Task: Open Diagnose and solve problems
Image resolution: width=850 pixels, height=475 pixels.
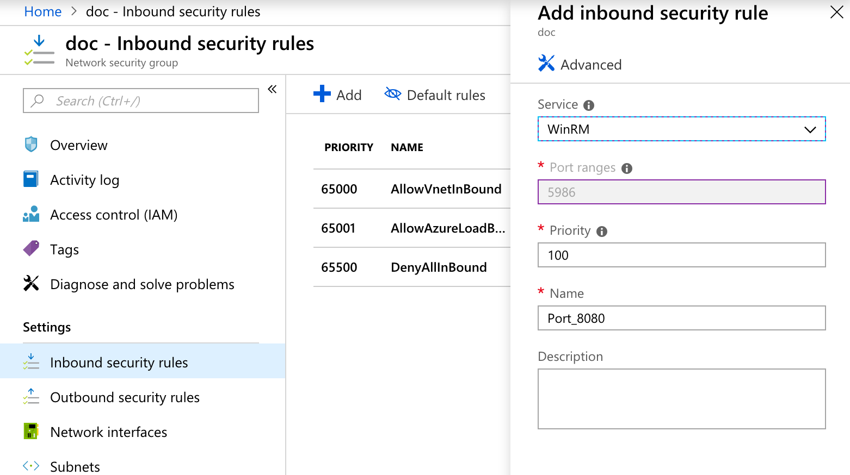Action: coord(143,284)
